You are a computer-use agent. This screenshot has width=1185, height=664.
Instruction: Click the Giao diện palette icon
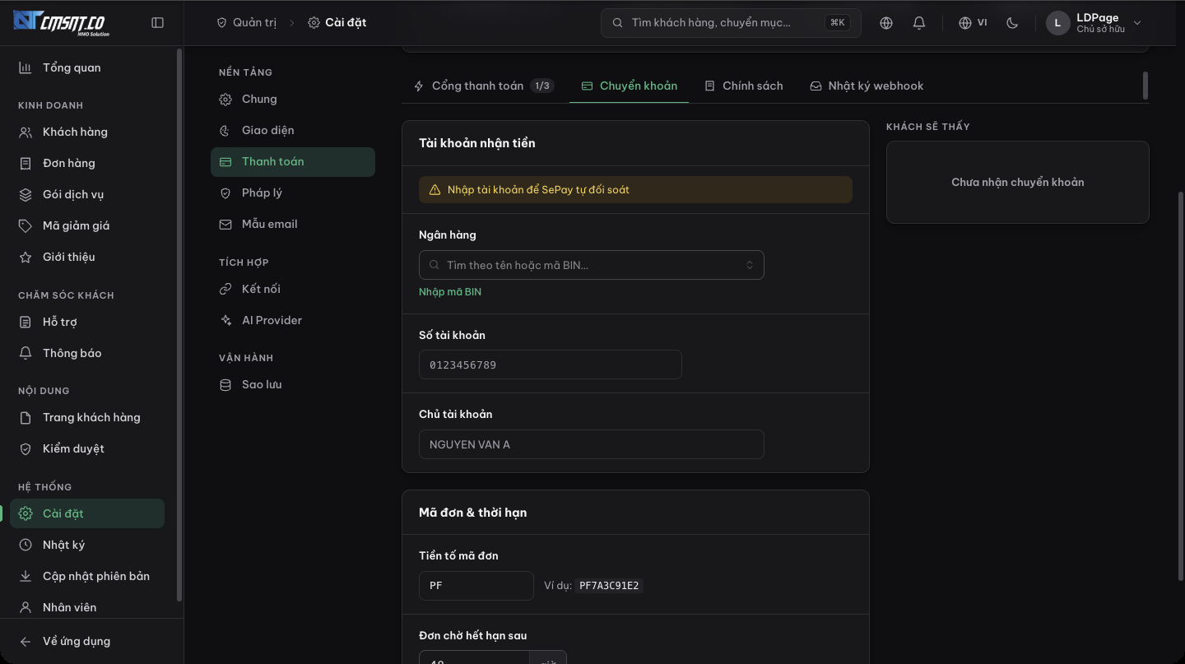[225, 130]
